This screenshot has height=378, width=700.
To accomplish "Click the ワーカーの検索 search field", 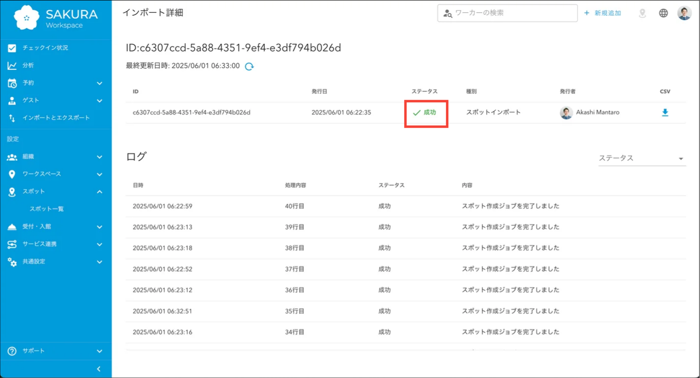I will point(511,13).
